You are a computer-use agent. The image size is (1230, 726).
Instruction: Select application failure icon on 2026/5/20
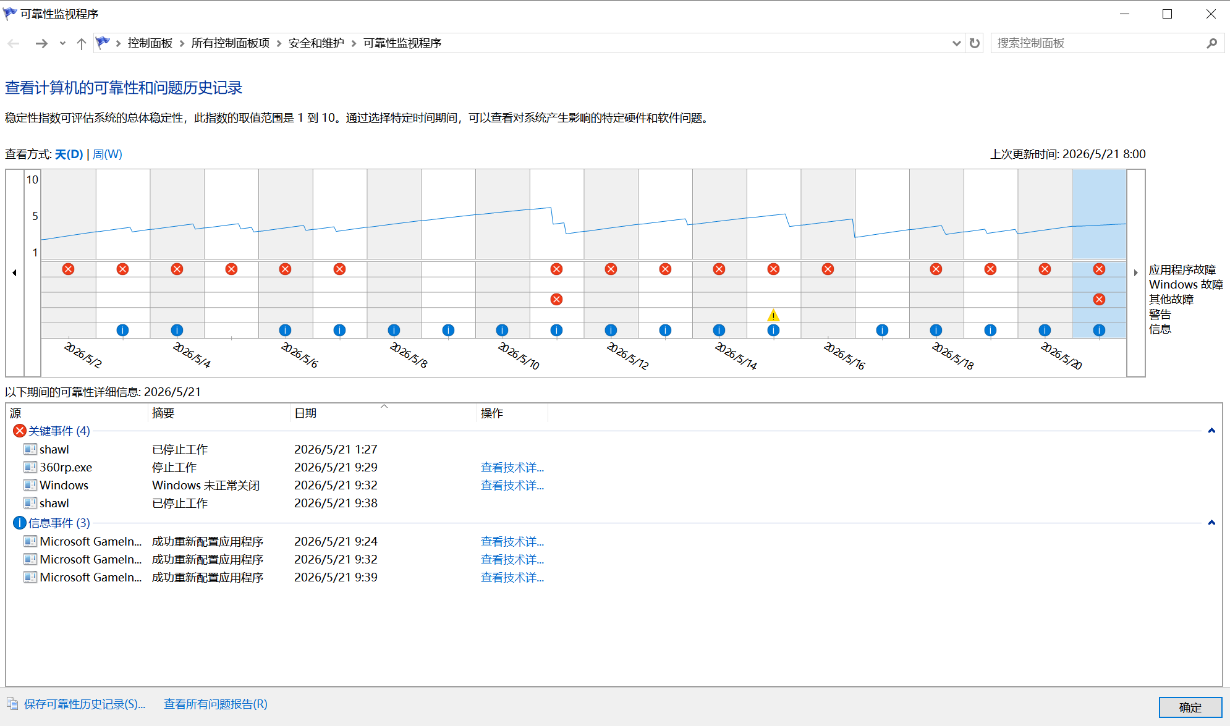(x=1045, y=269)
